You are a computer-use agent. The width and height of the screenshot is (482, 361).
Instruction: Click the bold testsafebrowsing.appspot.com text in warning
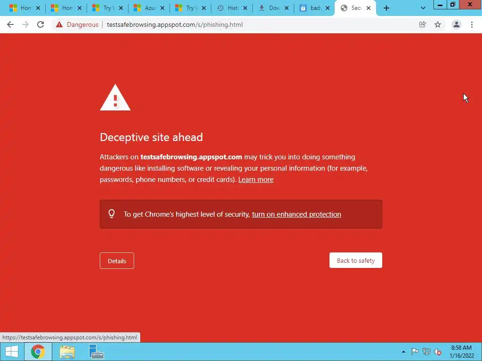coord(191,157)
